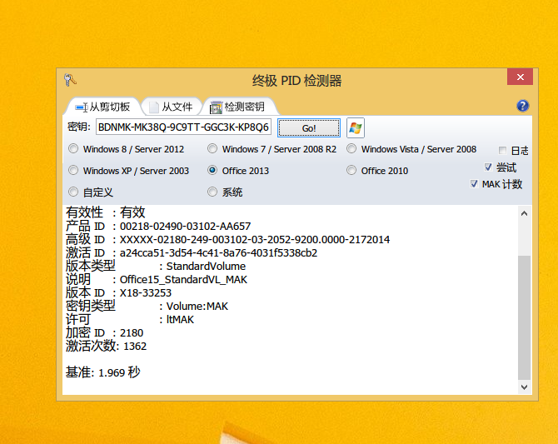
Task: Switch to the 检测密钥 tab
Action: pyautogui.click(x=237, y=107)
